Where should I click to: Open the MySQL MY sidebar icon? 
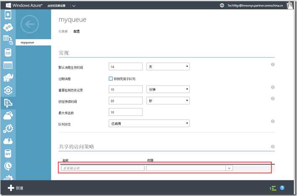tap(8, 154)
